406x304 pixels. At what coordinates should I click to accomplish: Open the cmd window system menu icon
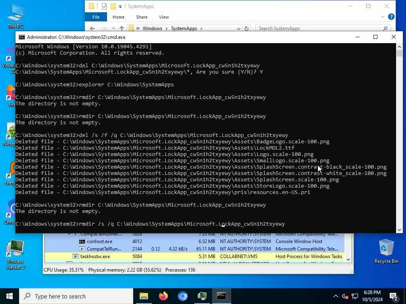pyautogui.click(x=22, y=37)
